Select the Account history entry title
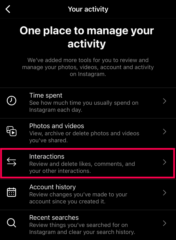176x240 pixels. coord(53,187)
